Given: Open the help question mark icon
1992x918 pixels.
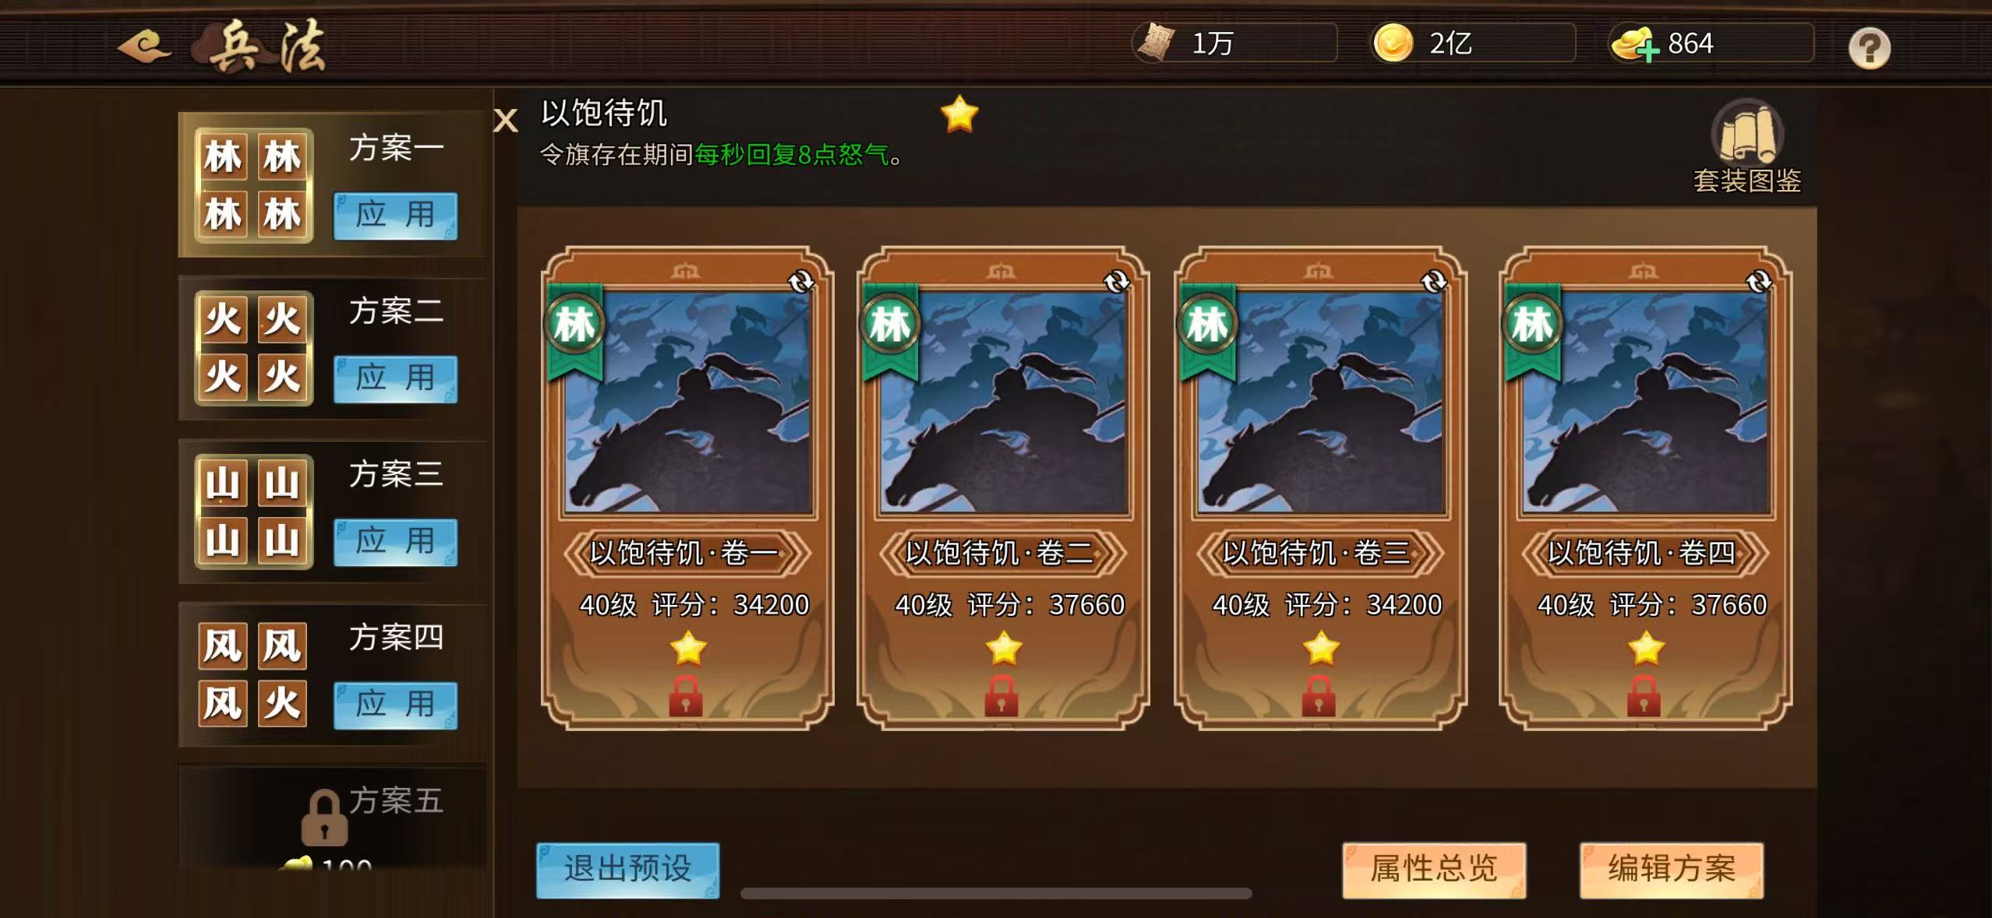Looking at the screenshot, I should [x=1869, y=48].
